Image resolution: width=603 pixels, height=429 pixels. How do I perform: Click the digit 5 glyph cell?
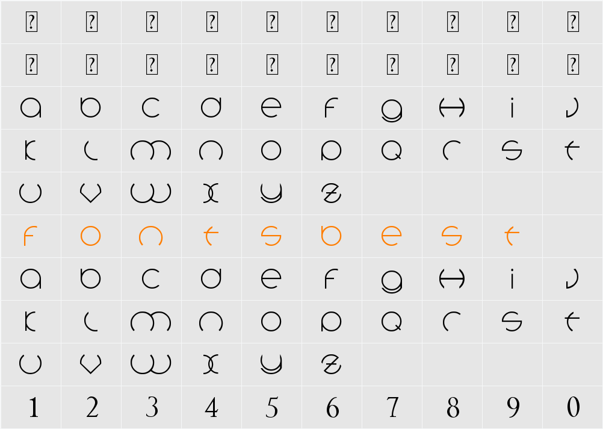(272, 408)
